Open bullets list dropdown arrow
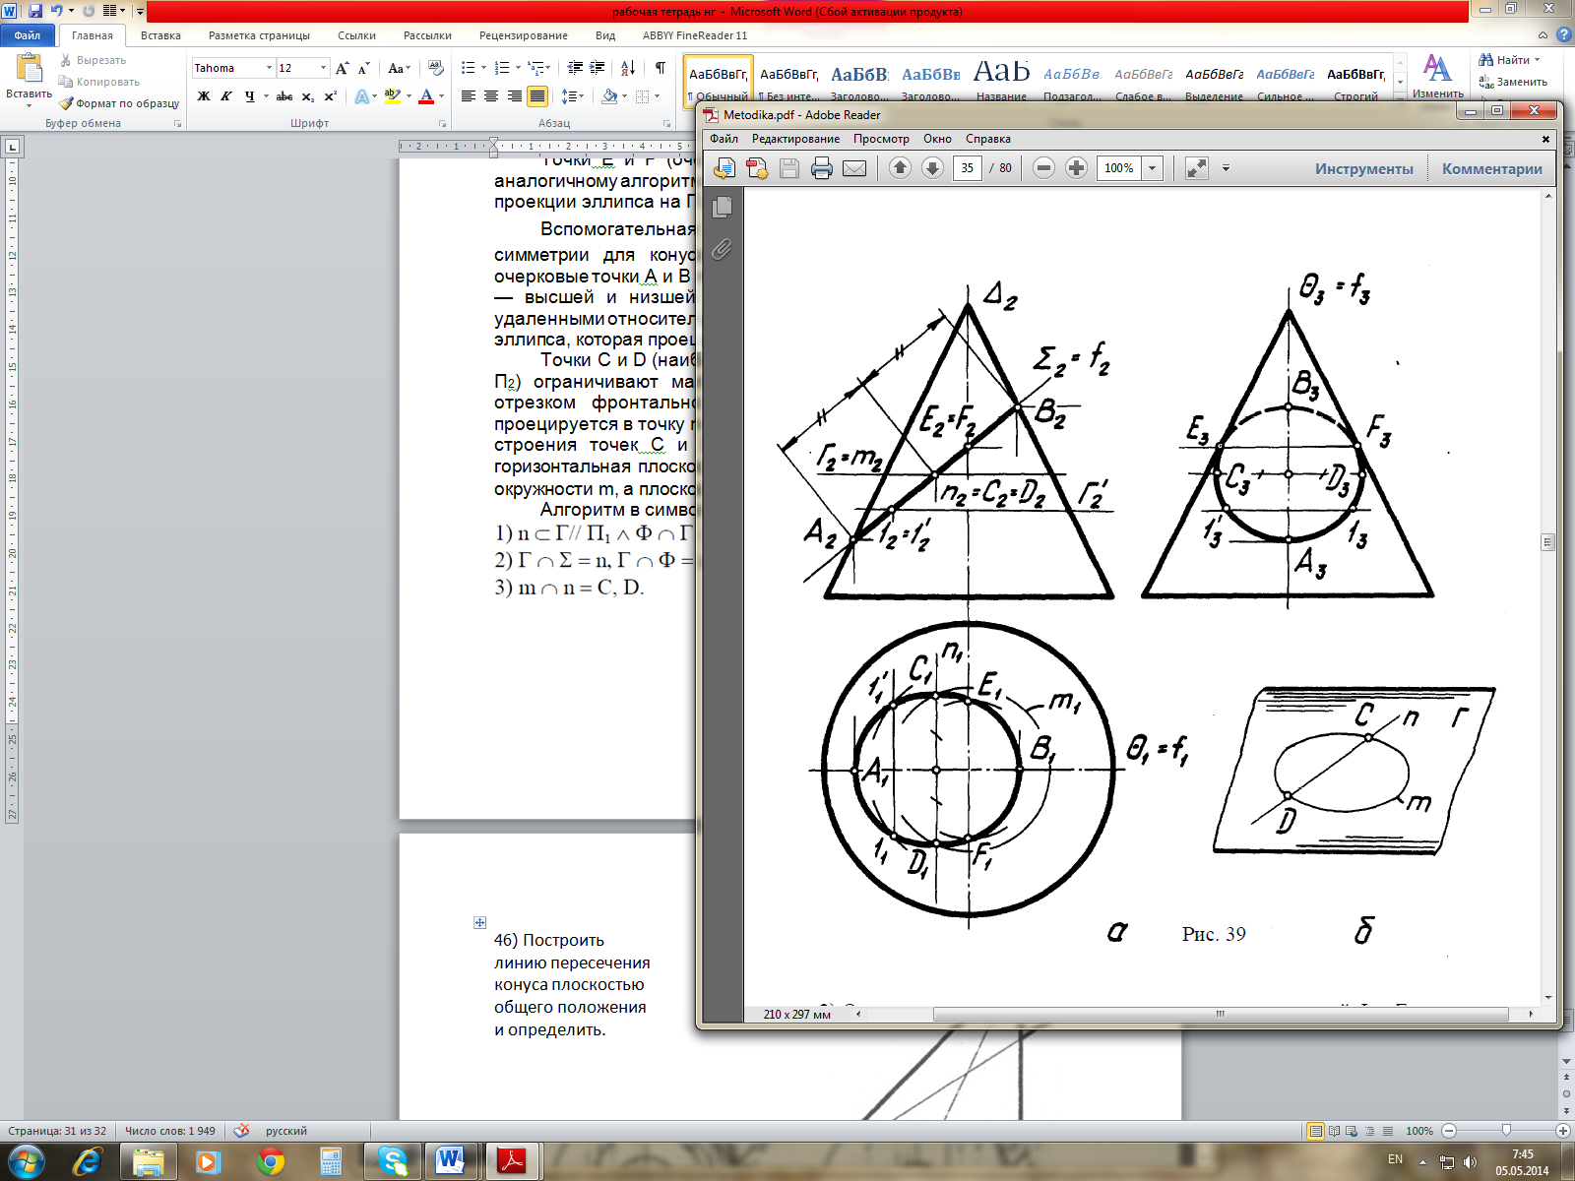This screenshot has height=1181, width=1575. coord(483,68)
